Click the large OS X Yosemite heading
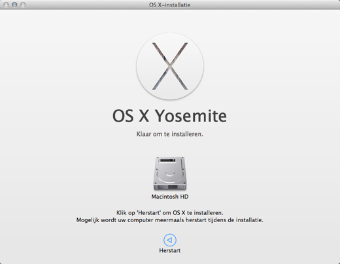This screenshot has height=264, width=340. coord(169,116)
